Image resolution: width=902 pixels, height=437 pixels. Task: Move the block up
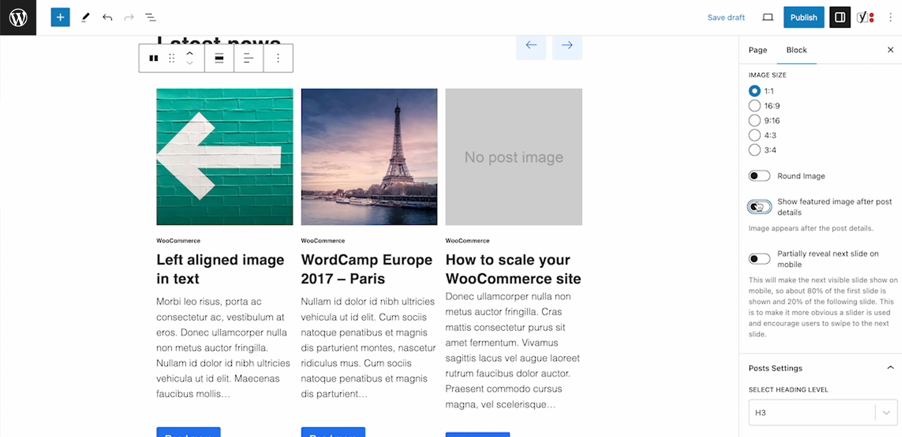pos(190,53)
